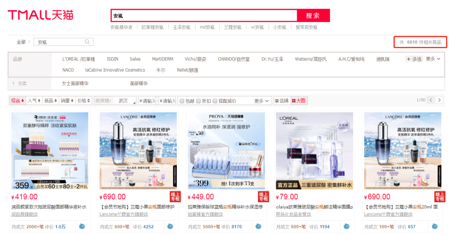459x236 pixels.
Task: Go to the next results page arrow
Action: 439,100
